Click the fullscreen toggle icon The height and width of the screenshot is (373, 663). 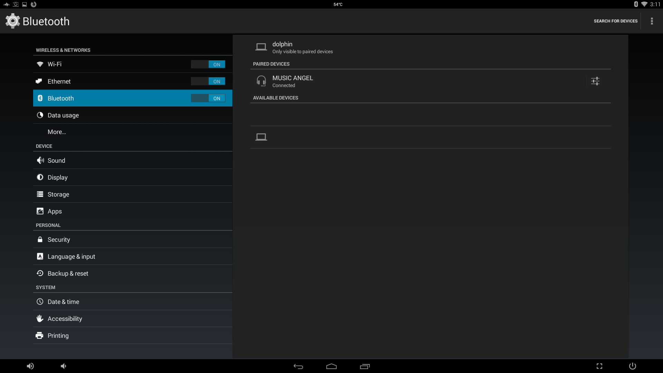coord(599,366)
